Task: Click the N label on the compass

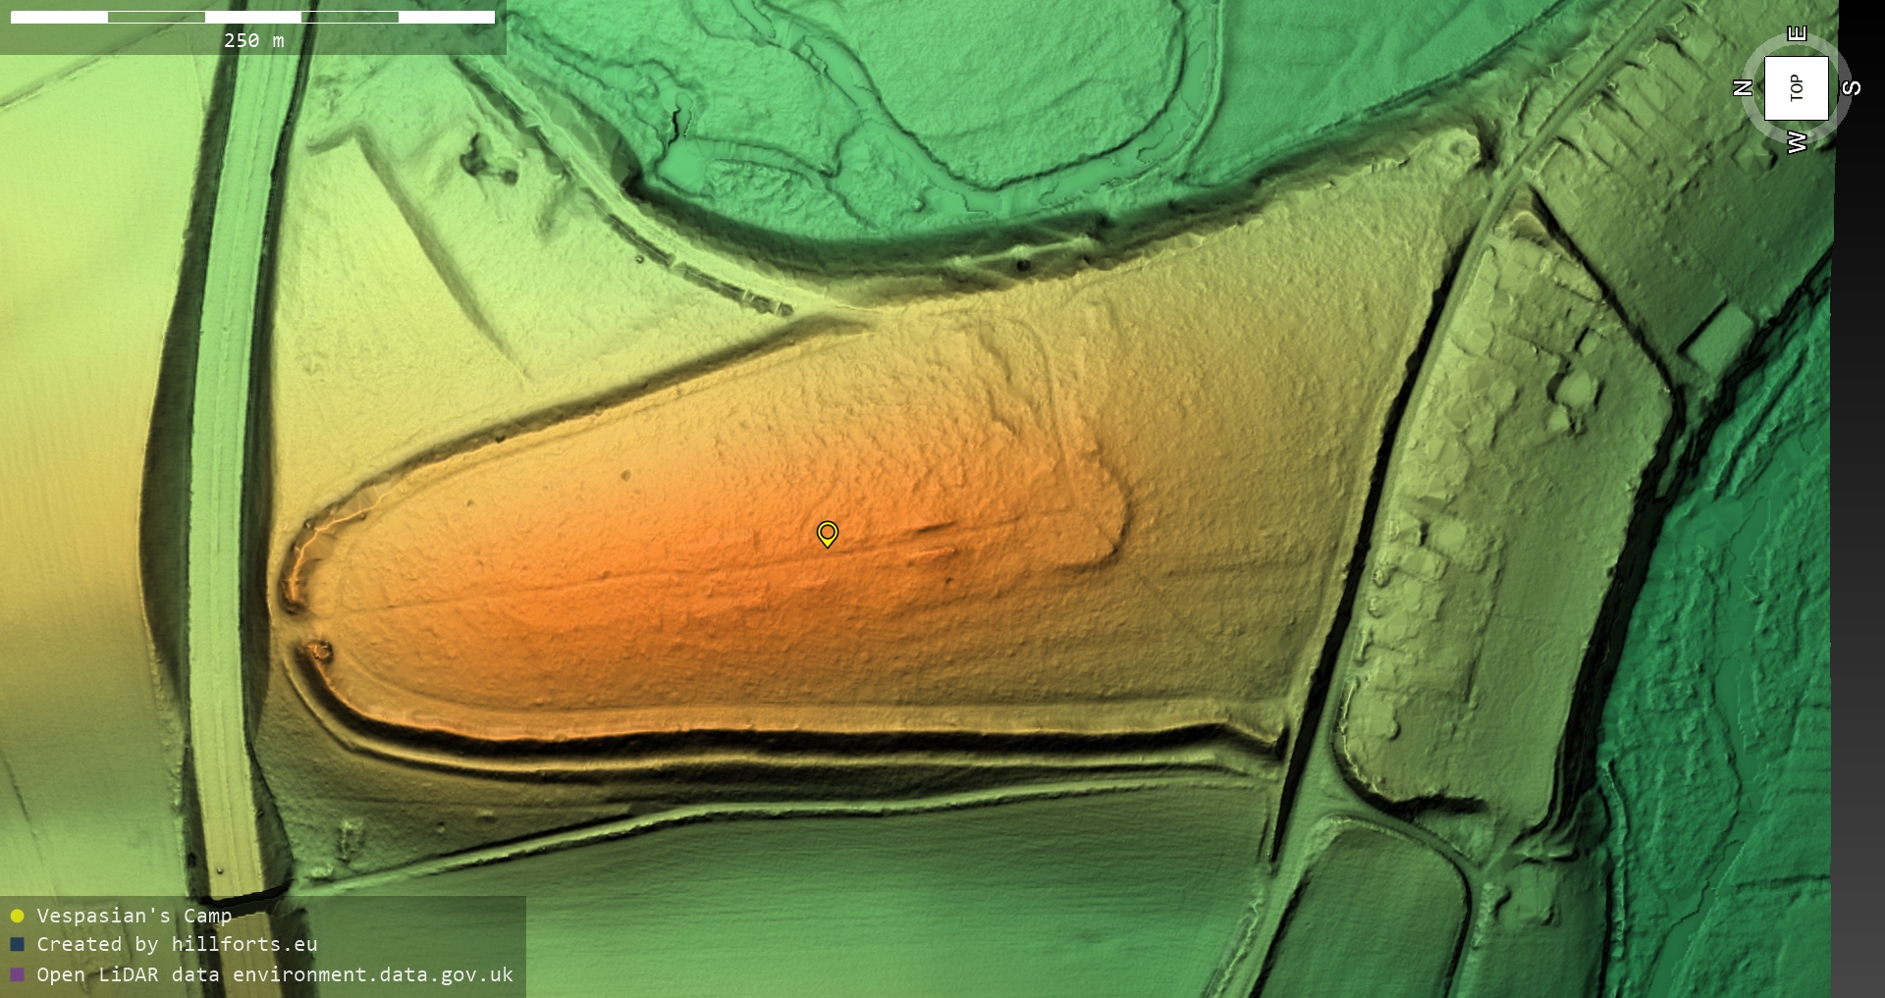Action: [1744, 88]
